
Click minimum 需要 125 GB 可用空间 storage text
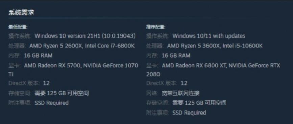click(62, 93)
